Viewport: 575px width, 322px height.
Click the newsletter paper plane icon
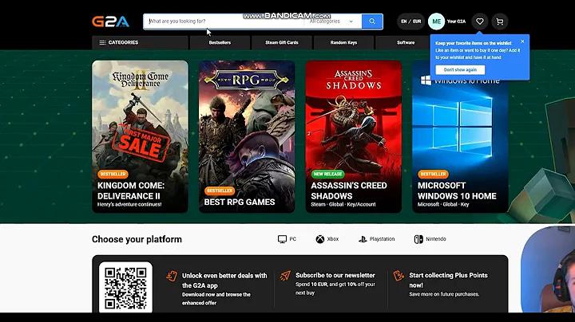point(285,276)
